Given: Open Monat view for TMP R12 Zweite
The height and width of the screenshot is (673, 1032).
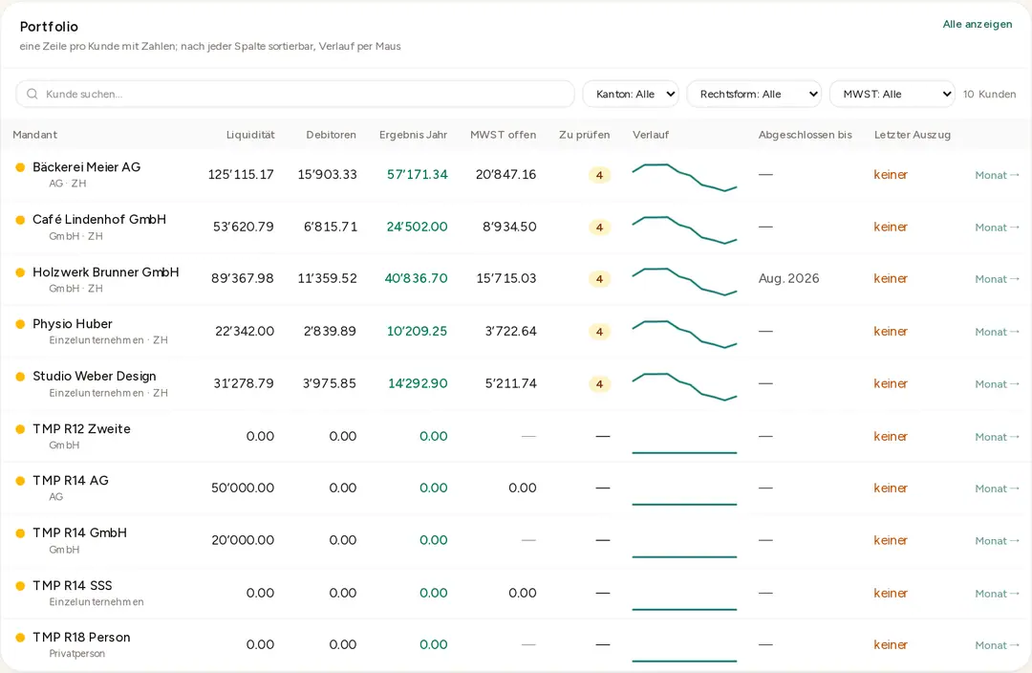Looking at the screenshot, I should 997,437.
